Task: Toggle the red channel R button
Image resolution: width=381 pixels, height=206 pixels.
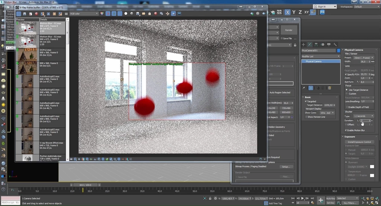Action: coord(108,14)
